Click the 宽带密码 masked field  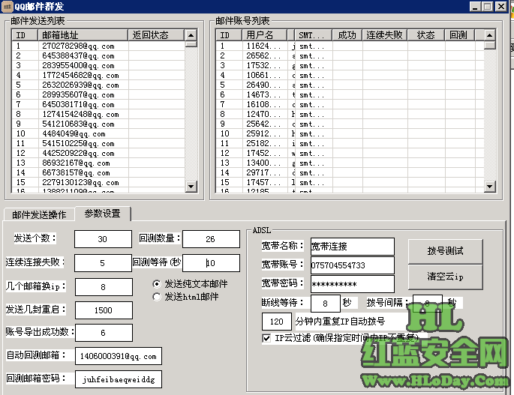point(353,284)
